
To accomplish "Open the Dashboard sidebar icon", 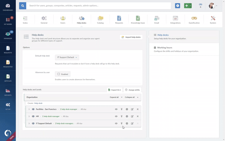I will [x=8, y=7].
